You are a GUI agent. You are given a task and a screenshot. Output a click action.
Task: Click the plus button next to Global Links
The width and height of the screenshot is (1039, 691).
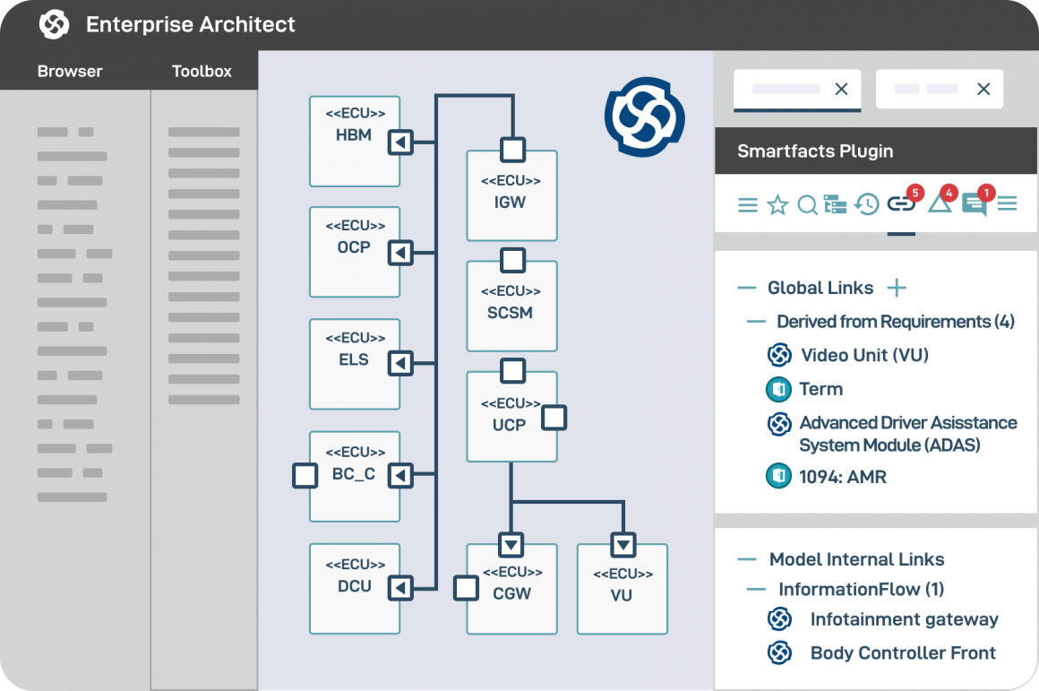(x=896, y=288)
